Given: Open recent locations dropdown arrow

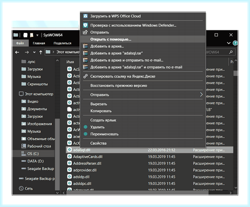Looking at the screenshot, I should tap(34, 52).
